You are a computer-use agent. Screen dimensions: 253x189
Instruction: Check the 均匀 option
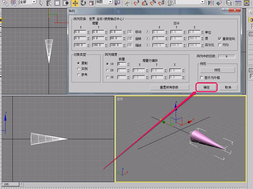click(220, 45)
